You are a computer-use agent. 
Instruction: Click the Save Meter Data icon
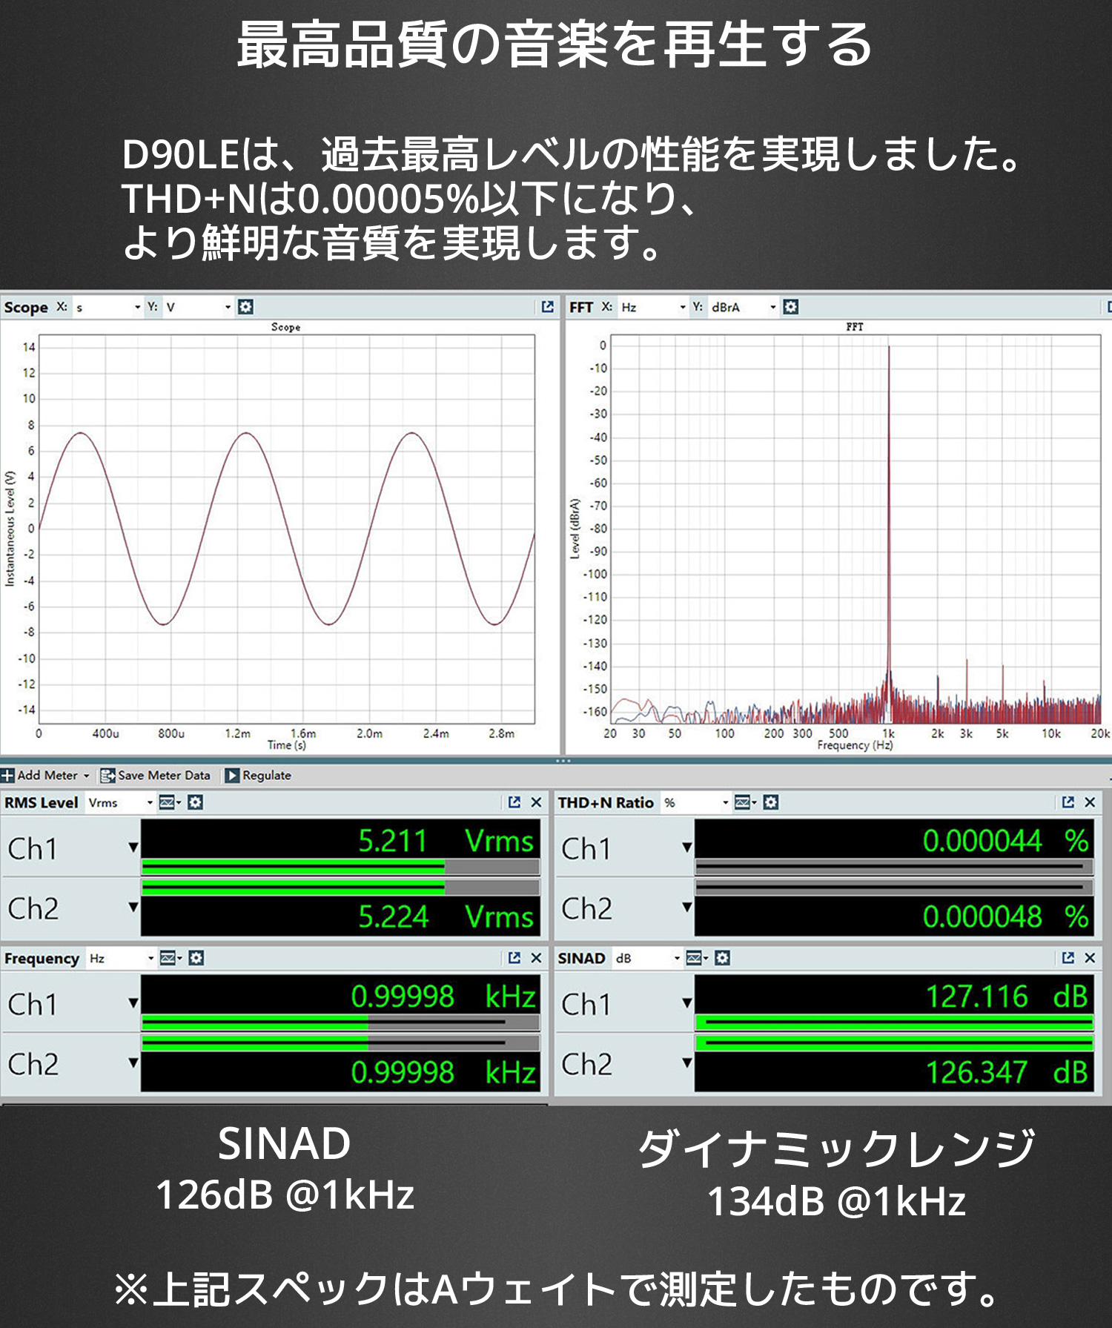[x=107, y=776]
